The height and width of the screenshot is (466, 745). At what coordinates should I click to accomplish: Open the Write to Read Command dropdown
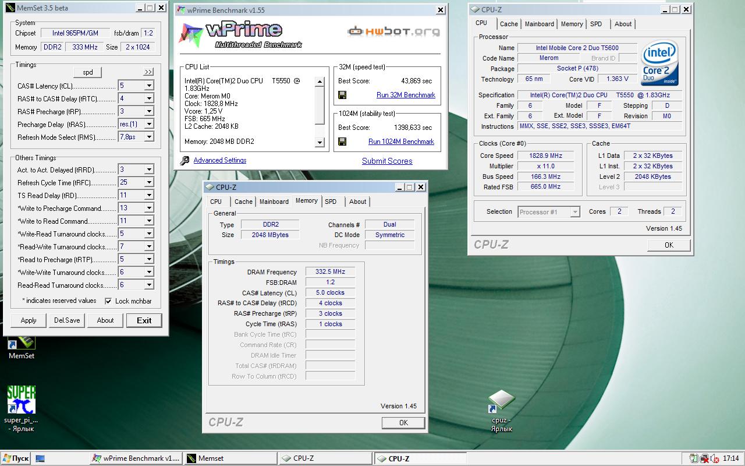tap(149, 221)
